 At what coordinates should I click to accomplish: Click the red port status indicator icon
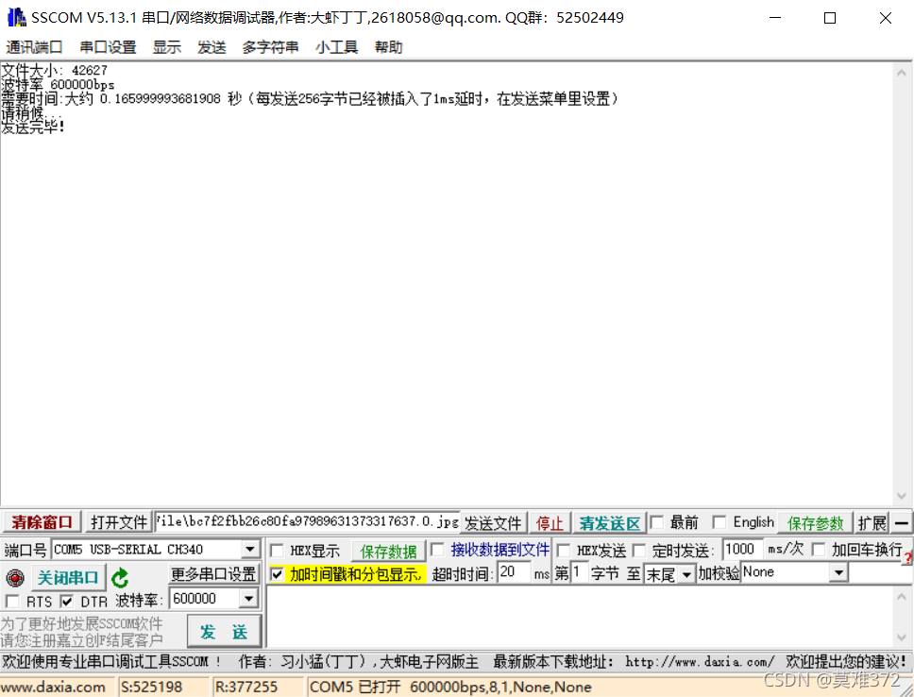pos(13,576)
